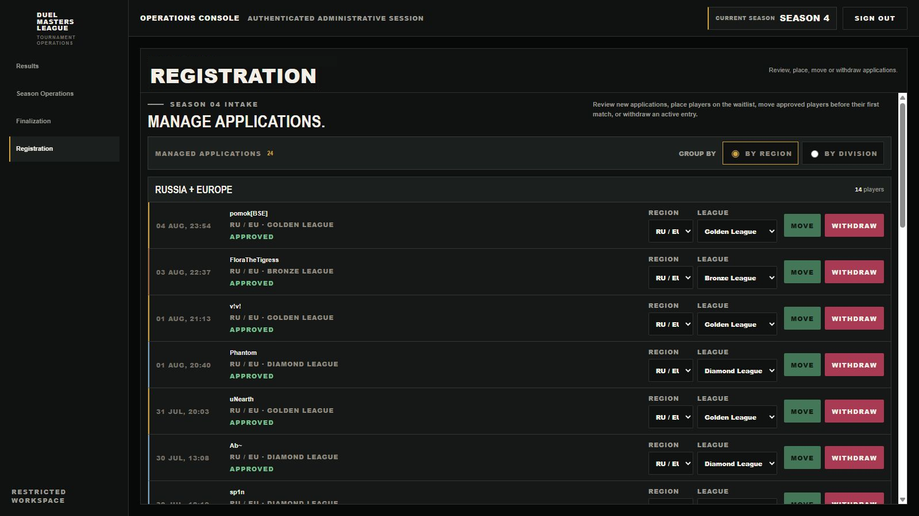Click the player name pomok[BSE]
This screenshot has width=919, height=516.
pyautogui.click(x=249, y=213)
